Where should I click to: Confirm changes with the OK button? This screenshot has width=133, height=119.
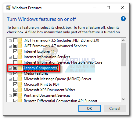pos(89,109)
